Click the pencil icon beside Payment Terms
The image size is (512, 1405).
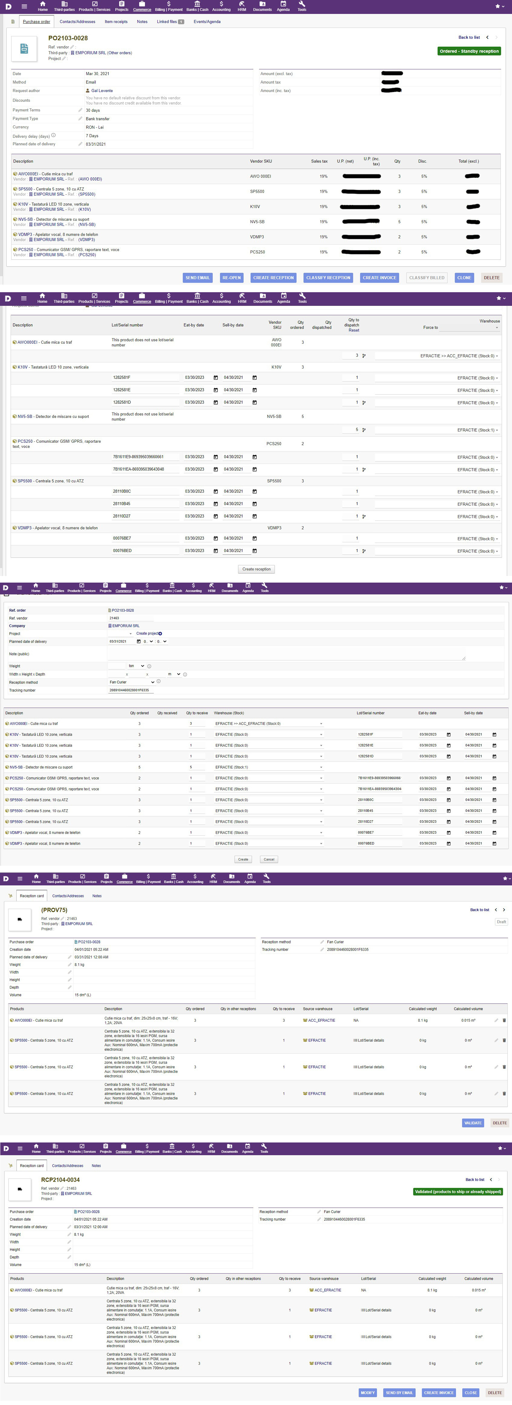80,110
